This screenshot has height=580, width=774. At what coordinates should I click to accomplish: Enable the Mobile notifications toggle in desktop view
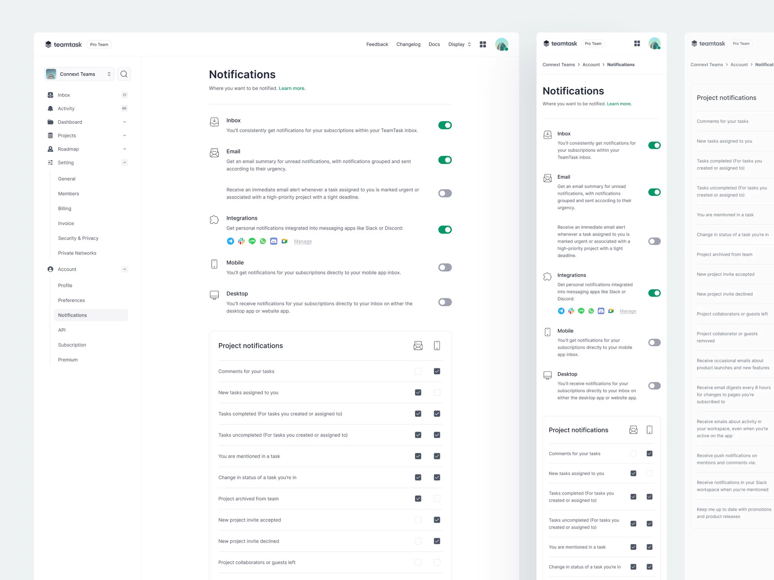click(x=445, y=267)
